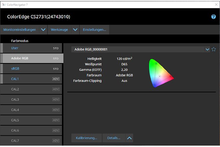Click the ColorEdge CS2731(24743010) monitor title
Viewport: 220px width, 147px height.
39,17
